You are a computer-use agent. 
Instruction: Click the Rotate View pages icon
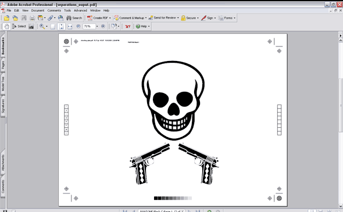tap(114, 27)
